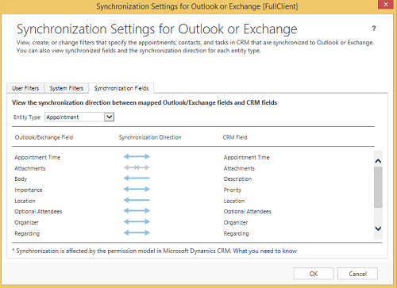Switch to the System Filters tab

67,88
